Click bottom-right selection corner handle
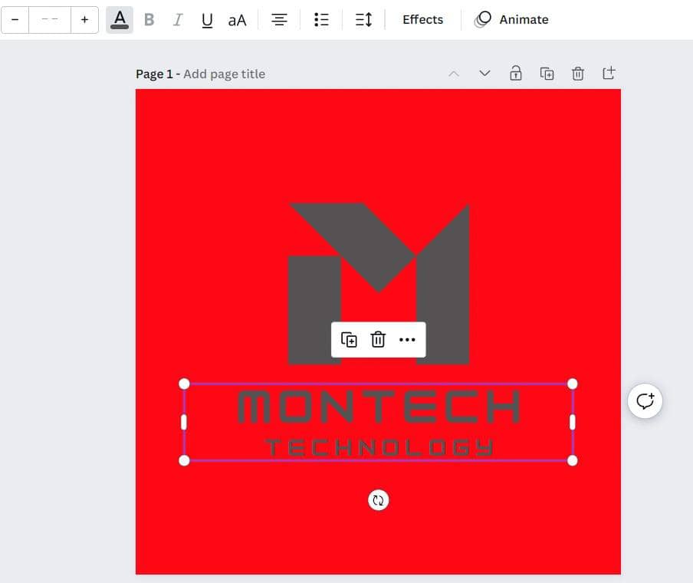 [573, 460]
